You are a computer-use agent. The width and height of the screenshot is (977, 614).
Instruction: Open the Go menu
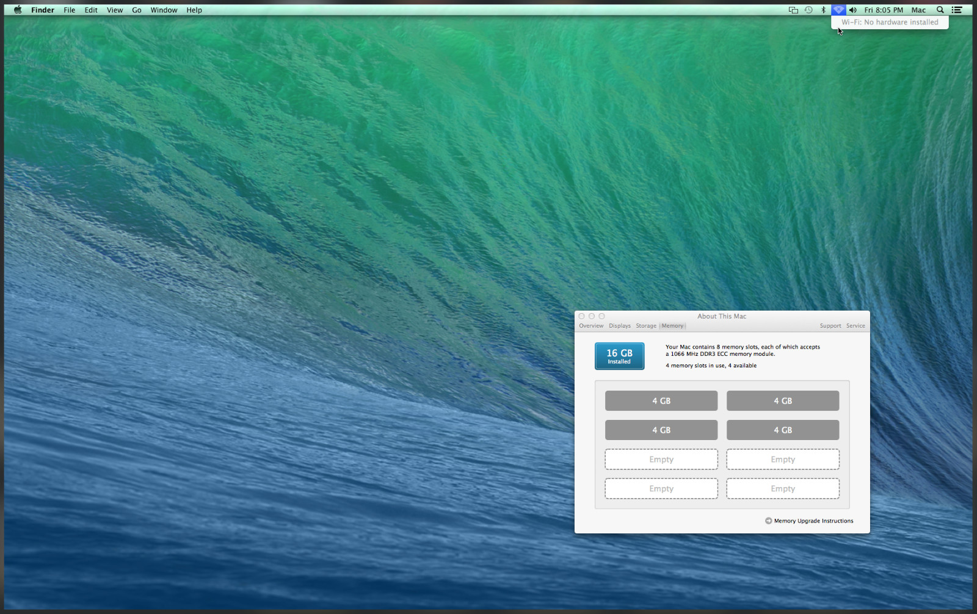point(137,10)
